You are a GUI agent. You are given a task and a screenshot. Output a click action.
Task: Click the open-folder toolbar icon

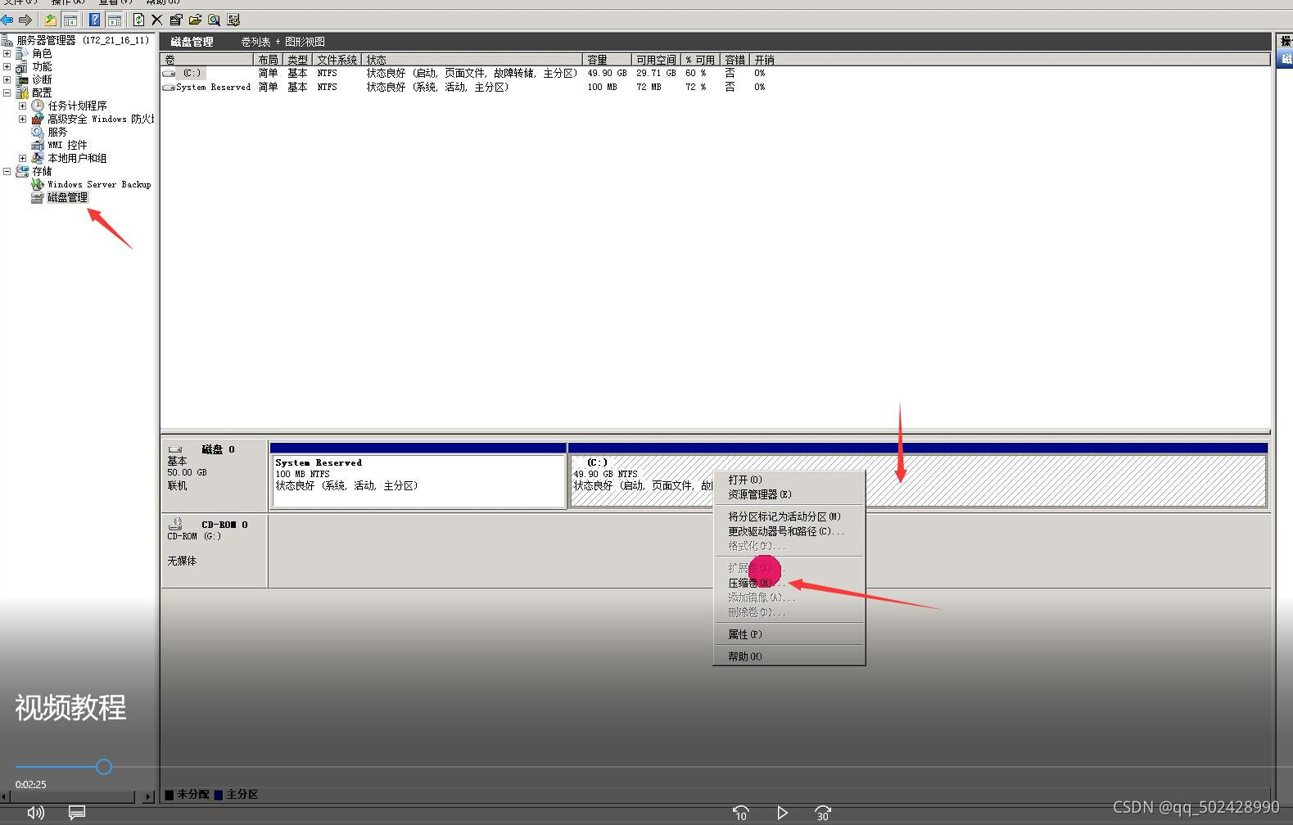click(x=195, y=20)
